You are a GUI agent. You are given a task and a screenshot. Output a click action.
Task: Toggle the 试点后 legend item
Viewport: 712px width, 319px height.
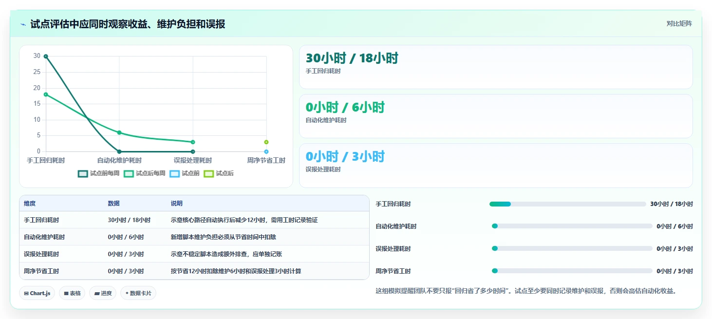coord(218,173)
